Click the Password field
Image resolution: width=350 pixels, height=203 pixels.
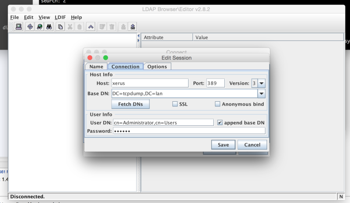click(189, 131)
